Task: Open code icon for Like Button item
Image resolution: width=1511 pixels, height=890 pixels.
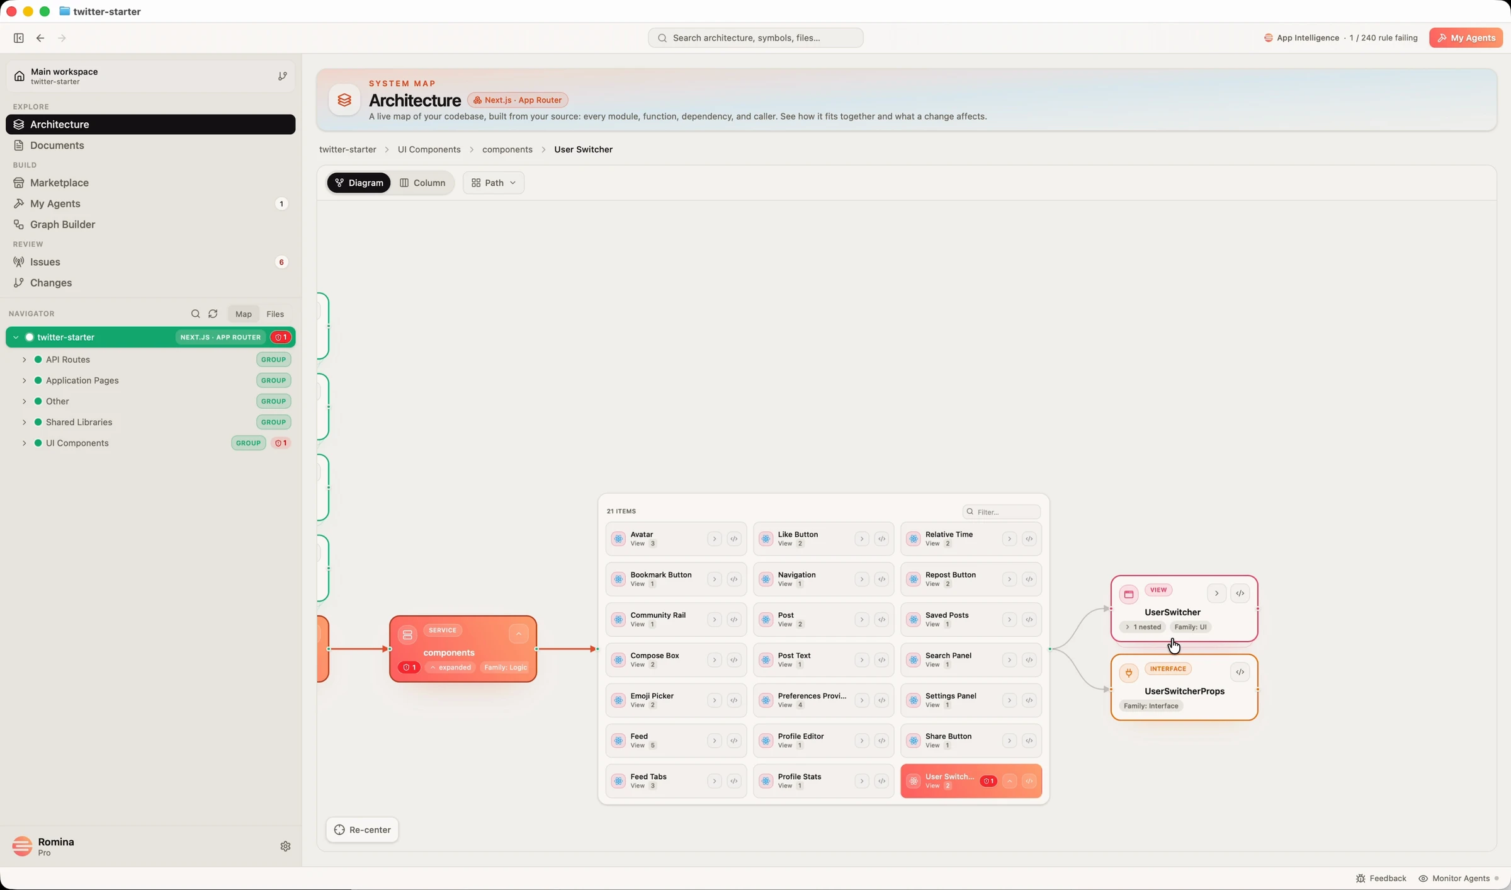Action: 881,539
